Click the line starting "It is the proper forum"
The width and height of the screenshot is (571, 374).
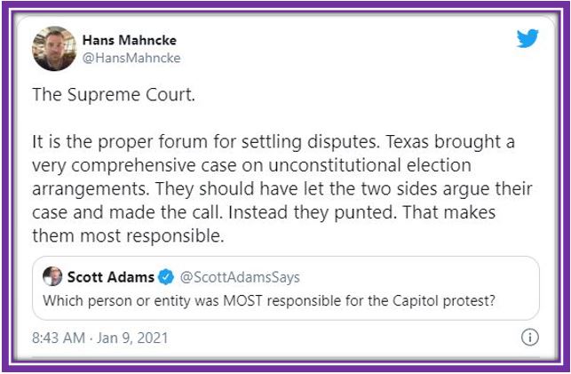point(274,141)
